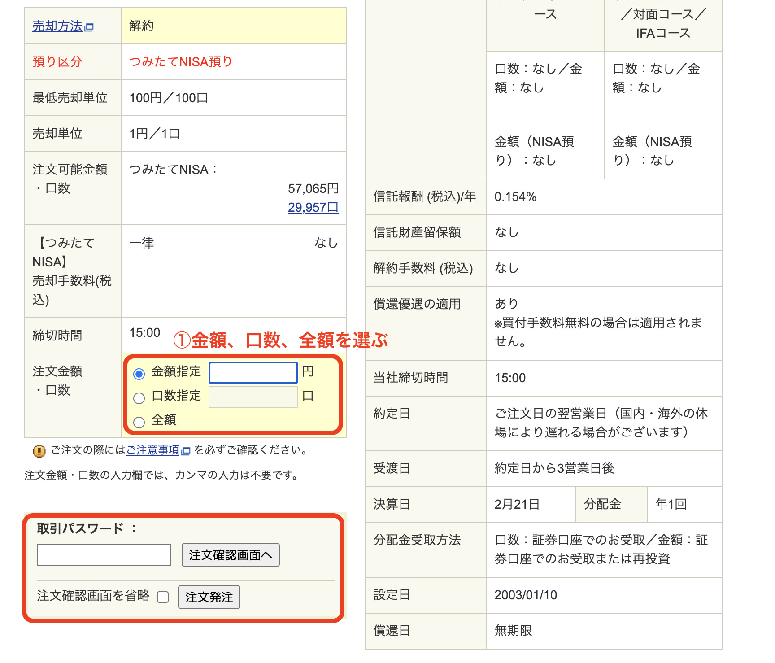Image resolution: width=775 pixels, height=663 pixels.
Task: Click the 100円／100口 minimum unit value
Action: click(168, 98)
